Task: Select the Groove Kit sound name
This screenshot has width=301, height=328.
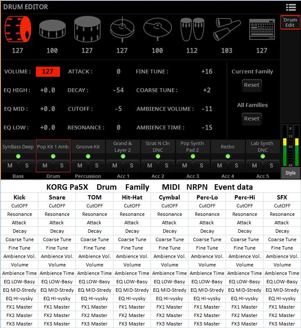Action: point(88,147)
